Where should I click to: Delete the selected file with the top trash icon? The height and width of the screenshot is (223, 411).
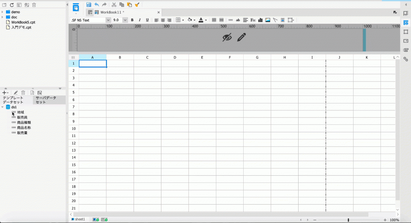(34, 5)
